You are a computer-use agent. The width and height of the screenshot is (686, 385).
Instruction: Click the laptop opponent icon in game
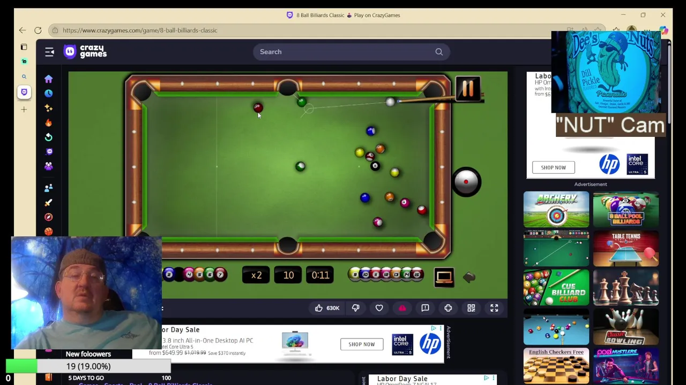(x=444, y=276)
